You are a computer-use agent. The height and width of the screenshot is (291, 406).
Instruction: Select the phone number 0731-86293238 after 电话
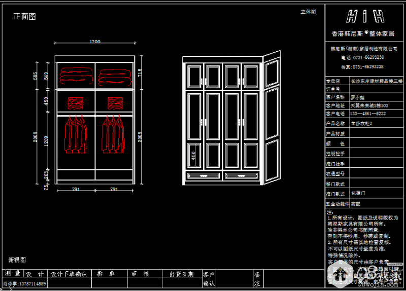pyautogui.click(x=368, y=57)
